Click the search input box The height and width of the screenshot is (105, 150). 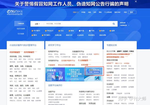(77, 24)
